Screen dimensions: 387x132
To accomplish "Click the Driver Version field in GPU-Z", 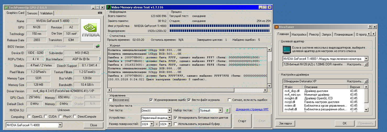I will (64, 91).
